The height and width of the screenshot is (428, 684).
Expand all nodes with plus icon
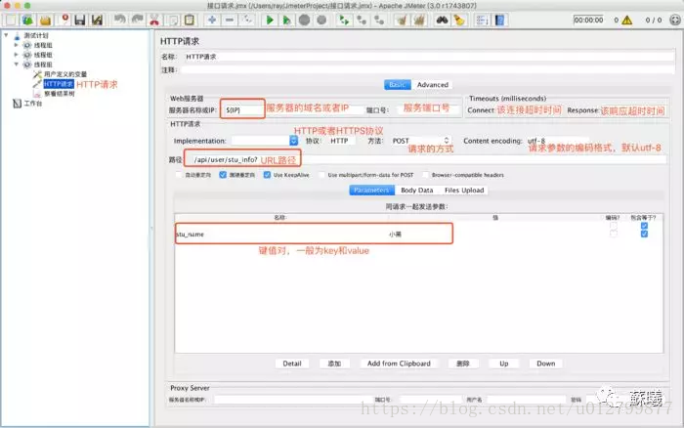click(x=212, y=21)
